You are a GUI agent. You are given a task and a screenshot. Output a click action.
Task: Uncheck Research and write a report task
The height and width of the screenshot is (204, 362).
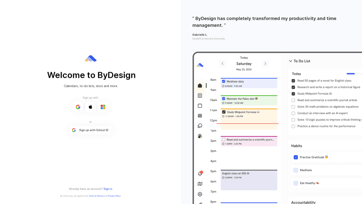[x=293, y=87]
